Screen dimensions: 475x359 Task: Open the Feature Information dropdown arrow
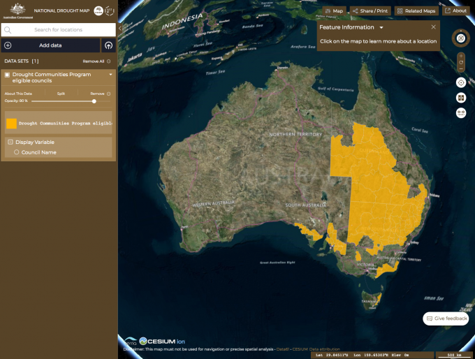click(381, 27)
